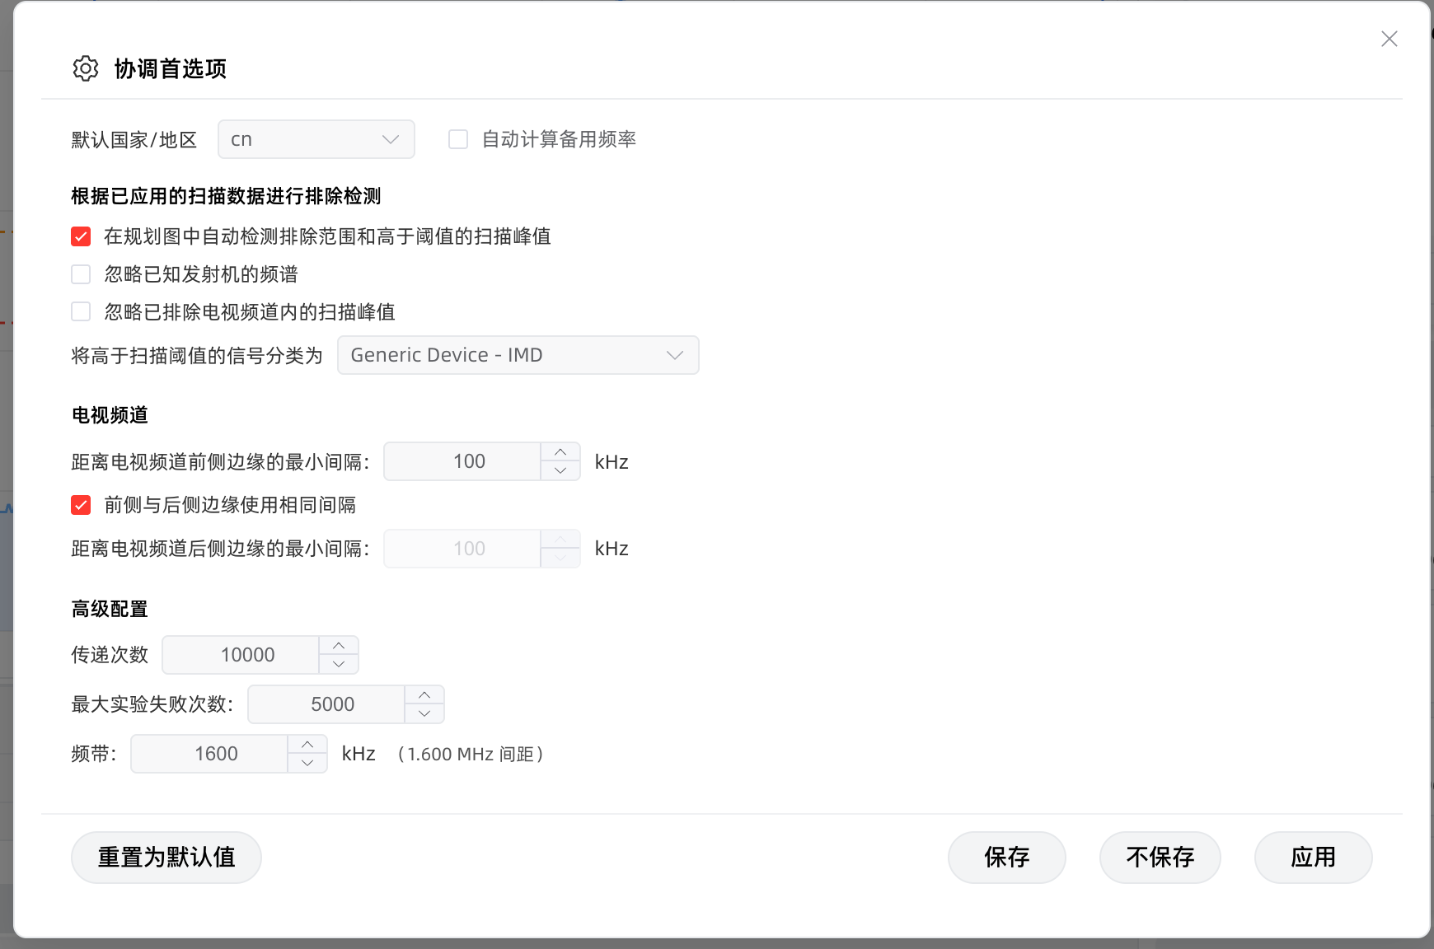Image resolution: width=1434 pixels, height=949 pixels.
Task: Decrease 最大实验失败次数 with down arrow
Action: tap(424, 713)
